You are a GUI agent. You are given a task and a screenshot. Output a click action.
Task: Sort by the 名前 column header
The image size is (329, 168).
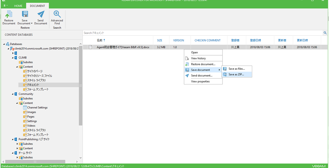pos(101,40)
